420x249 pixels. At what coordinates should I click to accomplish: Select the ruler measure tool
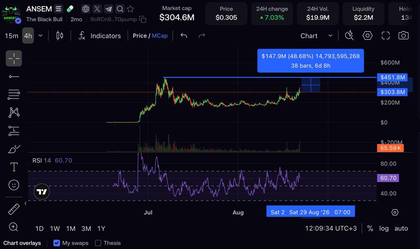14,209
